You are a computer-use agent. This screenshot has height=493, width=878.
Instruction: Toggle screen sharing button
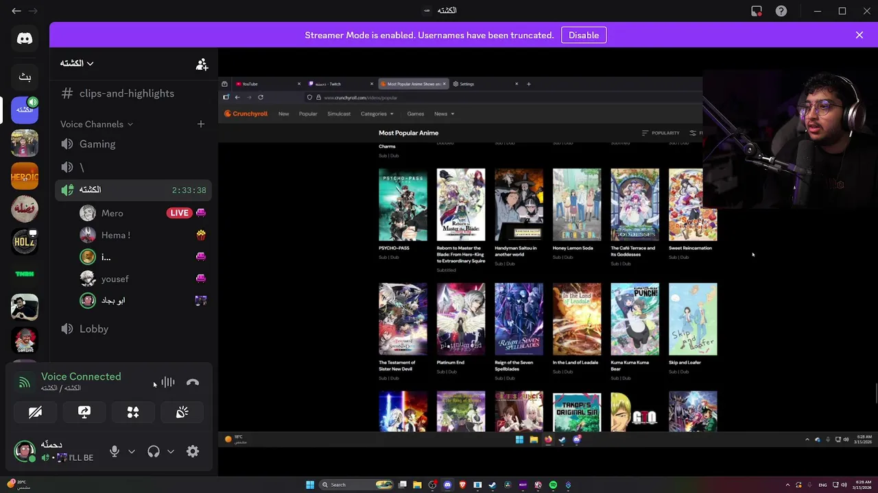(x=84, y=412)
